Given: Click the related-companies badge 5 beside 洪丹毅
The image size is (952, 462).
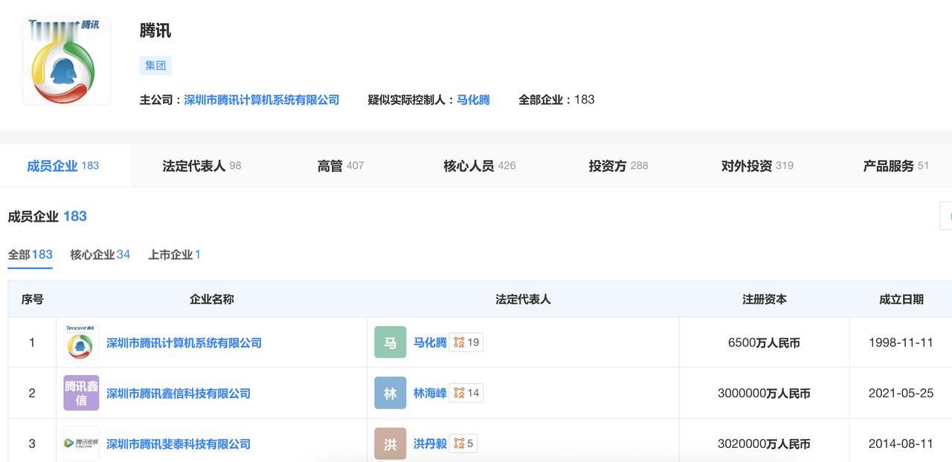Looking at the screenshot, I should coord(463,443).
